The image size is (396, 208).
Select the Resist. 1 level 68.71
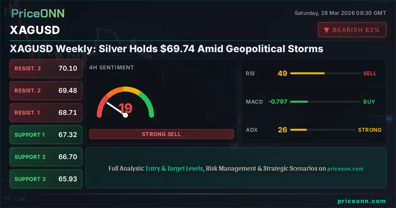click(x=46, y=113)
